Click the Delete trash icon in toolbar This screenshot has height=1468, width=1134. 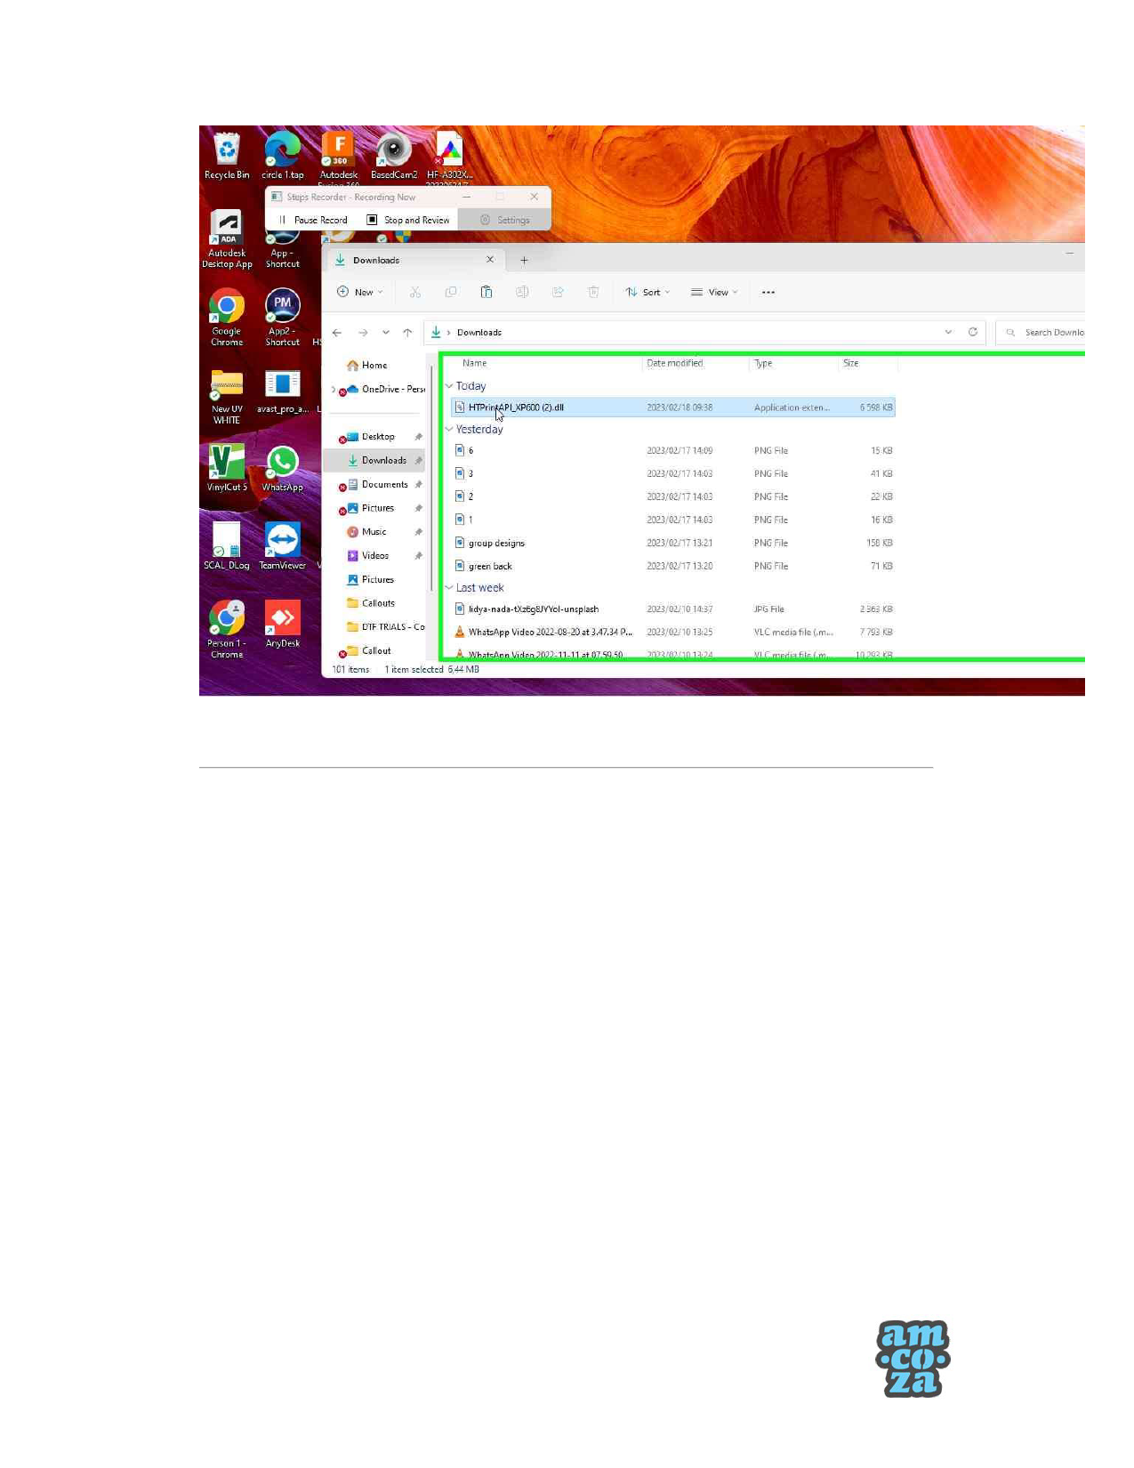(x=593, y=292)
